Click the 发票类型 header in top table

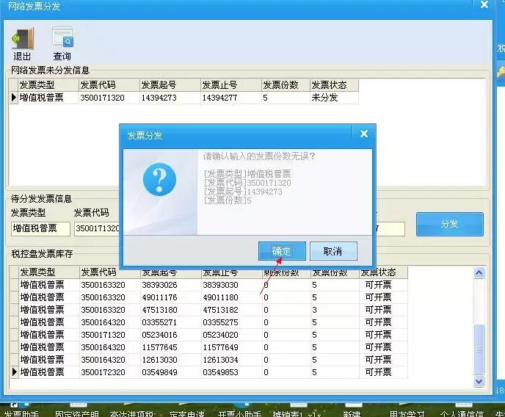click(x=48, y=85)
